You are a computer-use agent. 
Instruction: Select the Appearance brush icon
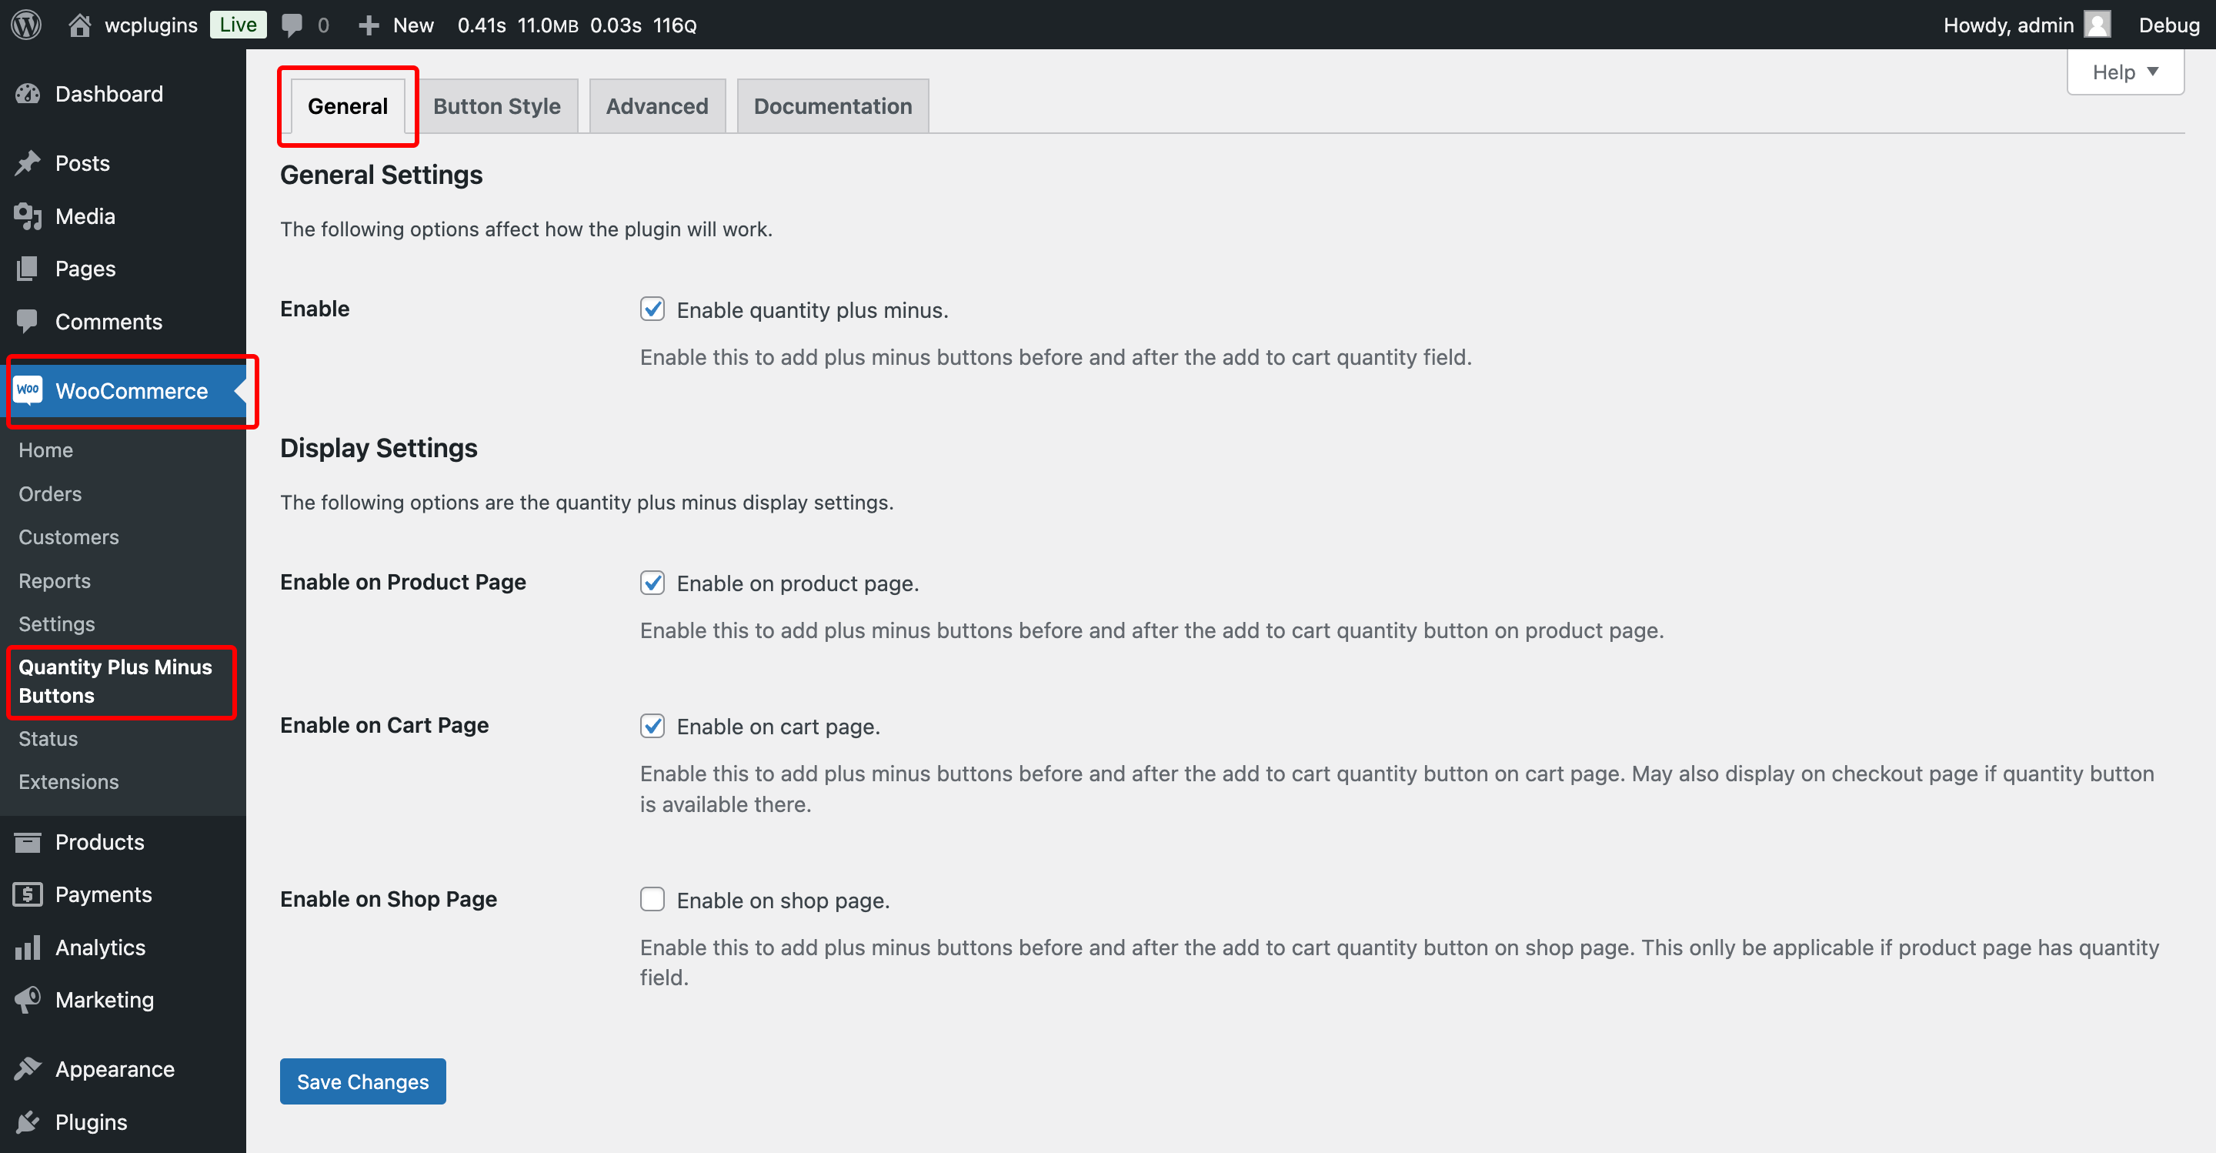point(27,1068)
